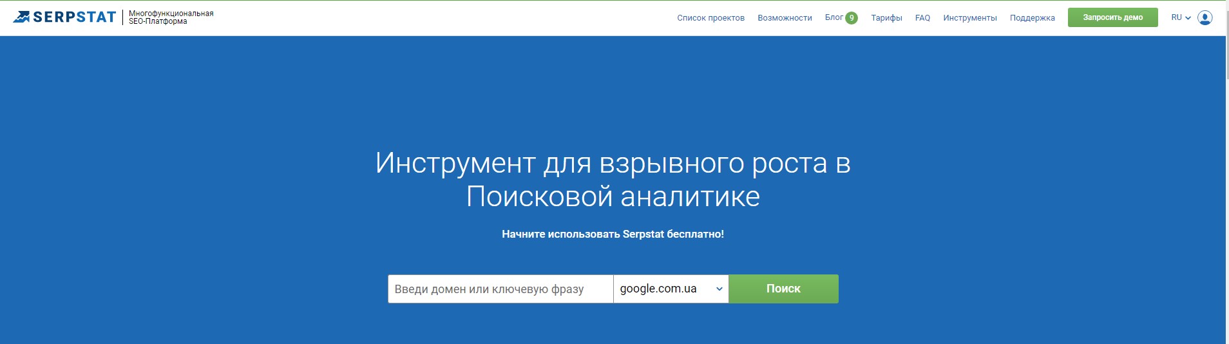The width and height of the screenshot is (1229, 344).
Task: Click the Serpstat logo arrow icon
Action: 21,17
